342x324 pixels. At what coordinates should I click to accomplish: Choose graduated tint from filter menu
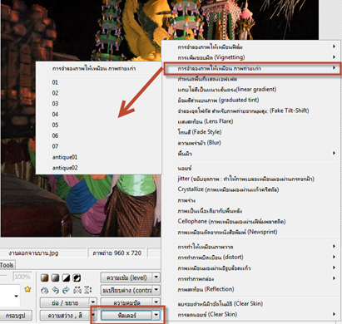218,100
